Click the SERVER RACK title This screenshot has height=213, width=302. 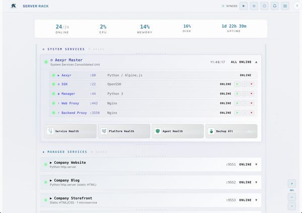click(36, 6)
